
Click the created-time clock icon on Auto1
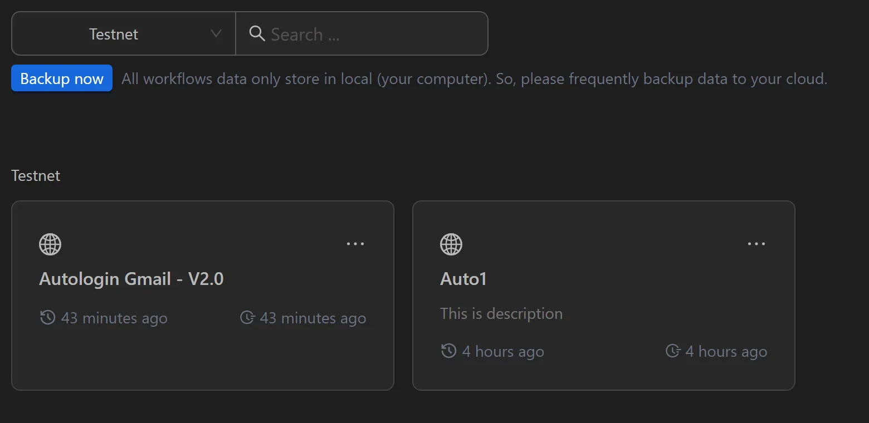tap(447, 351)
